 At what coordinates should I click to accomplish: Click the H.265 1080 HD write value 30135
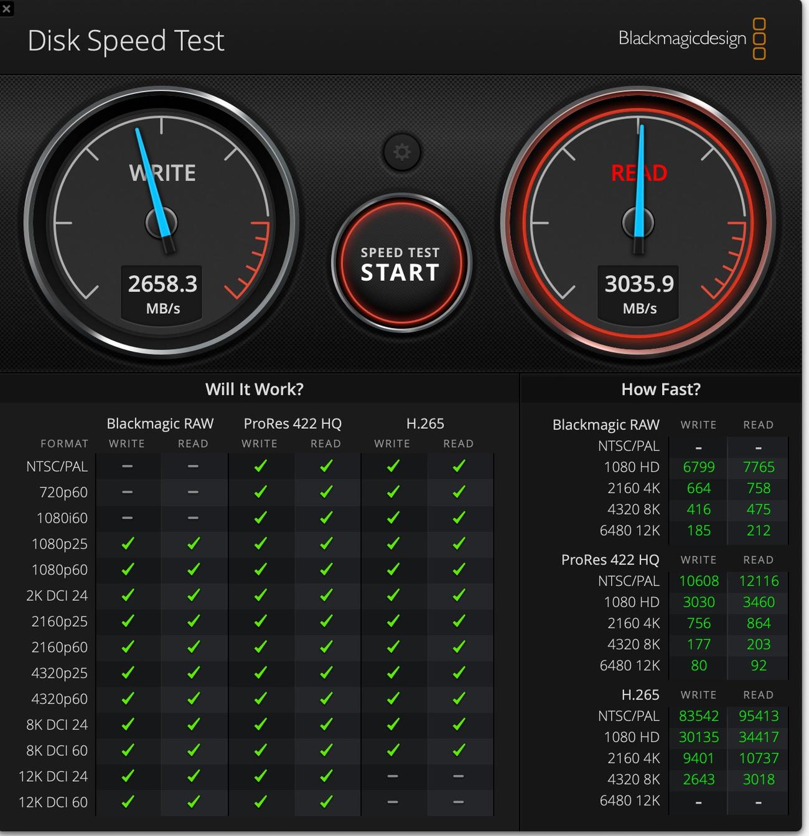pos(698,737)
